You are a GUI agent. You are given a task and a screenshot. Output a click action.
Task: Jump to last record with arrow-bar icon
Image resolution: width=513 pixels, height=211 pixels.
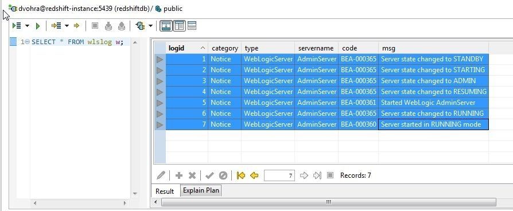coord(317,175)
